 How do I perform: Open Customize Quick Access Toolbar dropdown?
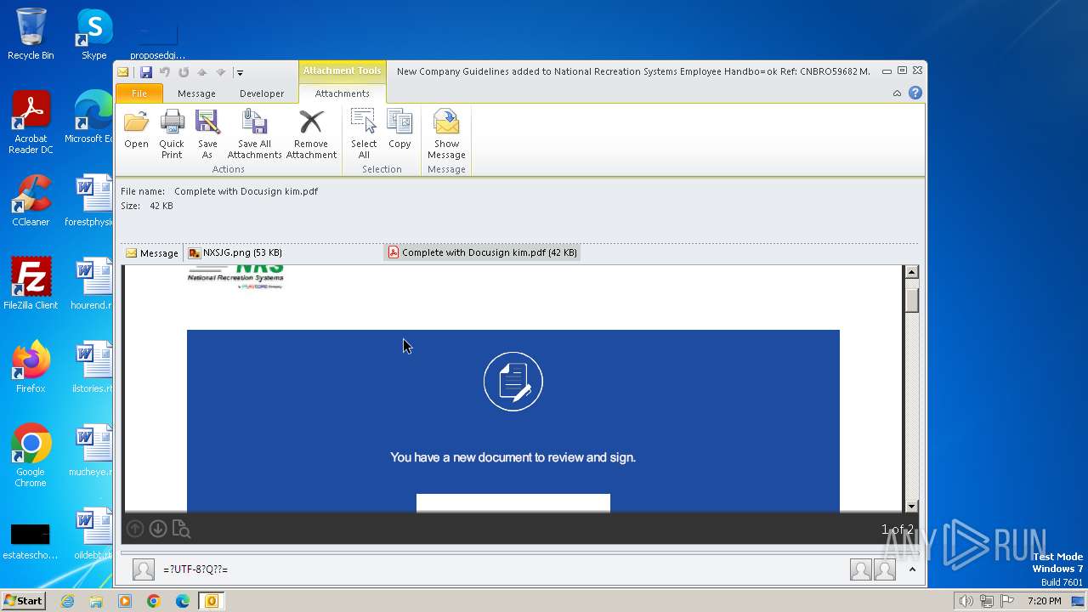(x=240, y=73)
